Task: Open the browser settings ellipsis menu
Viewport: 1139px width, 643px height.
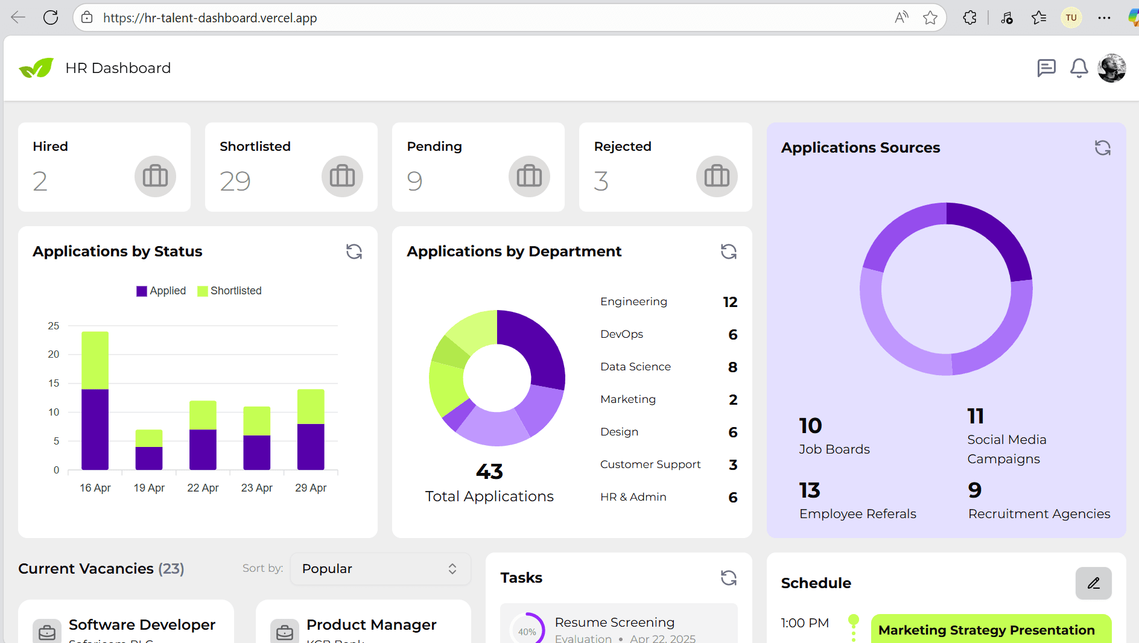Action: 1104,18
